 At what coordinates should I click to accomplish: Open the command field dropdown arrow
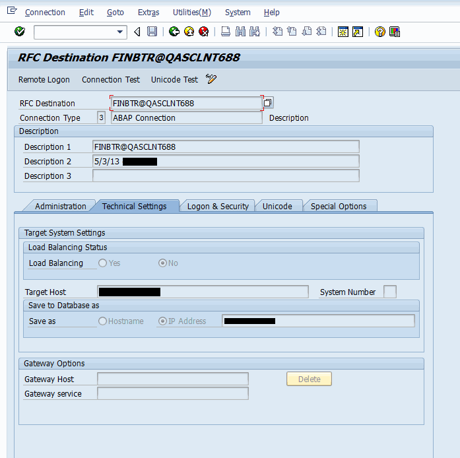tap(119, 32)
